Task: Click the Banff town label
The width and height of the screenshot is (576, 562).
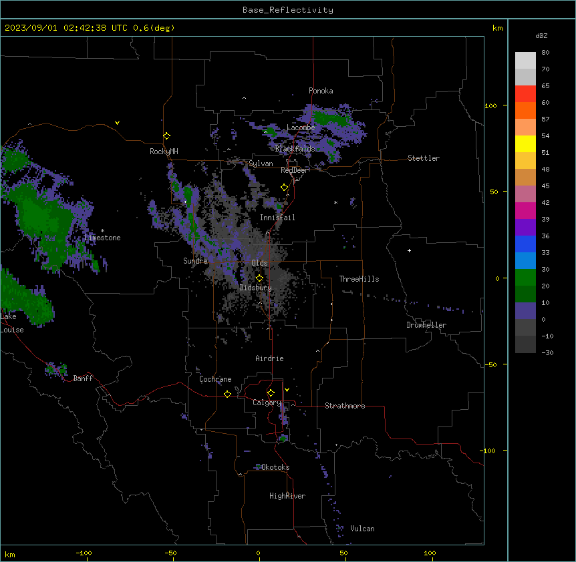Action: (83, 378)
